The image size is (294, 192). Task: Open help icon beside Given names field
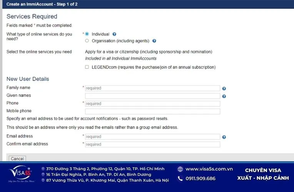point(224,96)
